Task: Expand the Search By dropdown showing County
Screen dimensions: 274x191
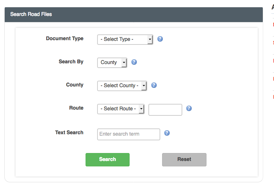Action: pos(112,63)
